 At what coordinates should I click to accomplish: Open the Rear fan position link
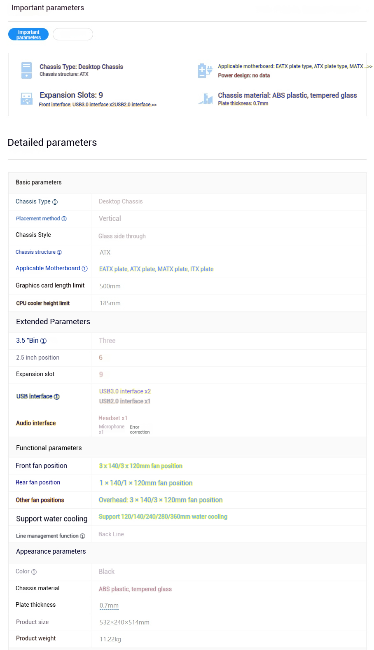[38, 482]
